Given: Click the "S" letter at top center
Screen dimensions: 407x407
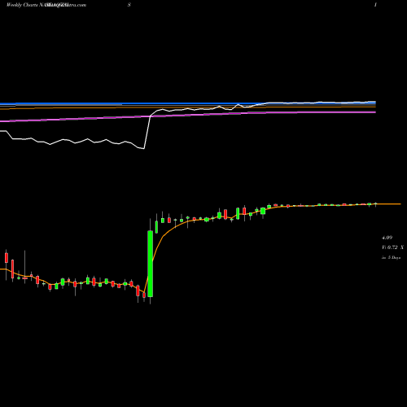Looking at the screenshot, I should pyautogui.click(x=129, y=5).
